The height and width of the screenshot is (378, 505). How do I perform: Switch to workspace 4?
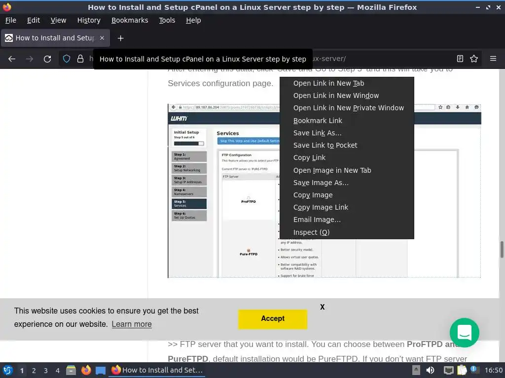pos(58,371)
